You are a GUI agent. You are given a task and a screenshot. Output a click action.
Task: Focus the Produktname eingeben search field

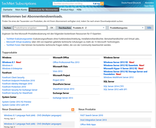point(30,28)
